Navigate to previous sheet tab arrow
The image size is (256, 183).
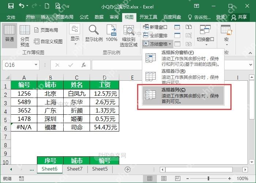(11, 169)
